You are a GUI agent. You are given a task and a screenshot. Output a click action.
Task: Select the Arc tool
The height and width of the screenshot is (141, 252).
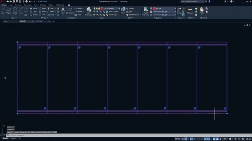[21, 11]
